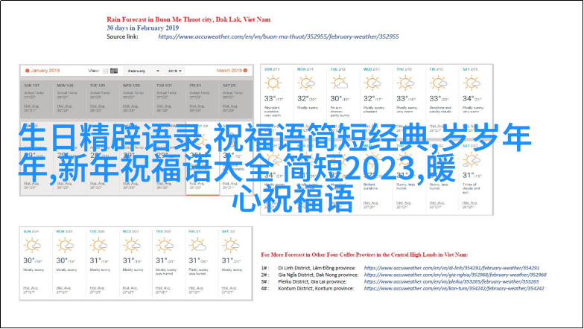Click the weather icon for WED 2/13
The width and height of the screenshot is (584, 329).
[372, 83]
